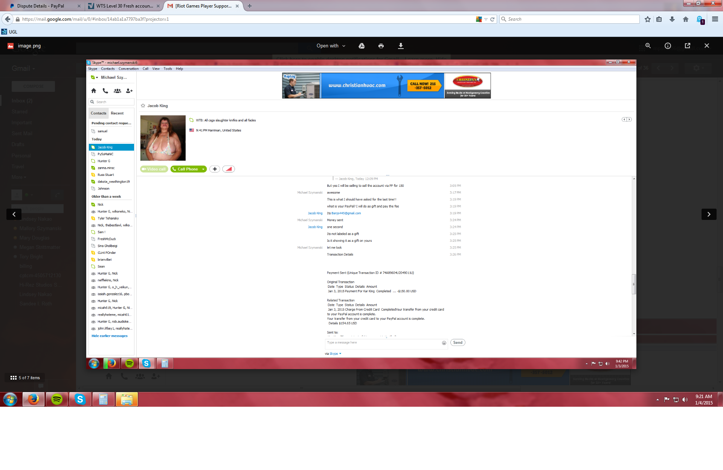Open the 'Open with' dropdown
The width and height of the screenshot is (723, 470).
(x=331, y=46)
